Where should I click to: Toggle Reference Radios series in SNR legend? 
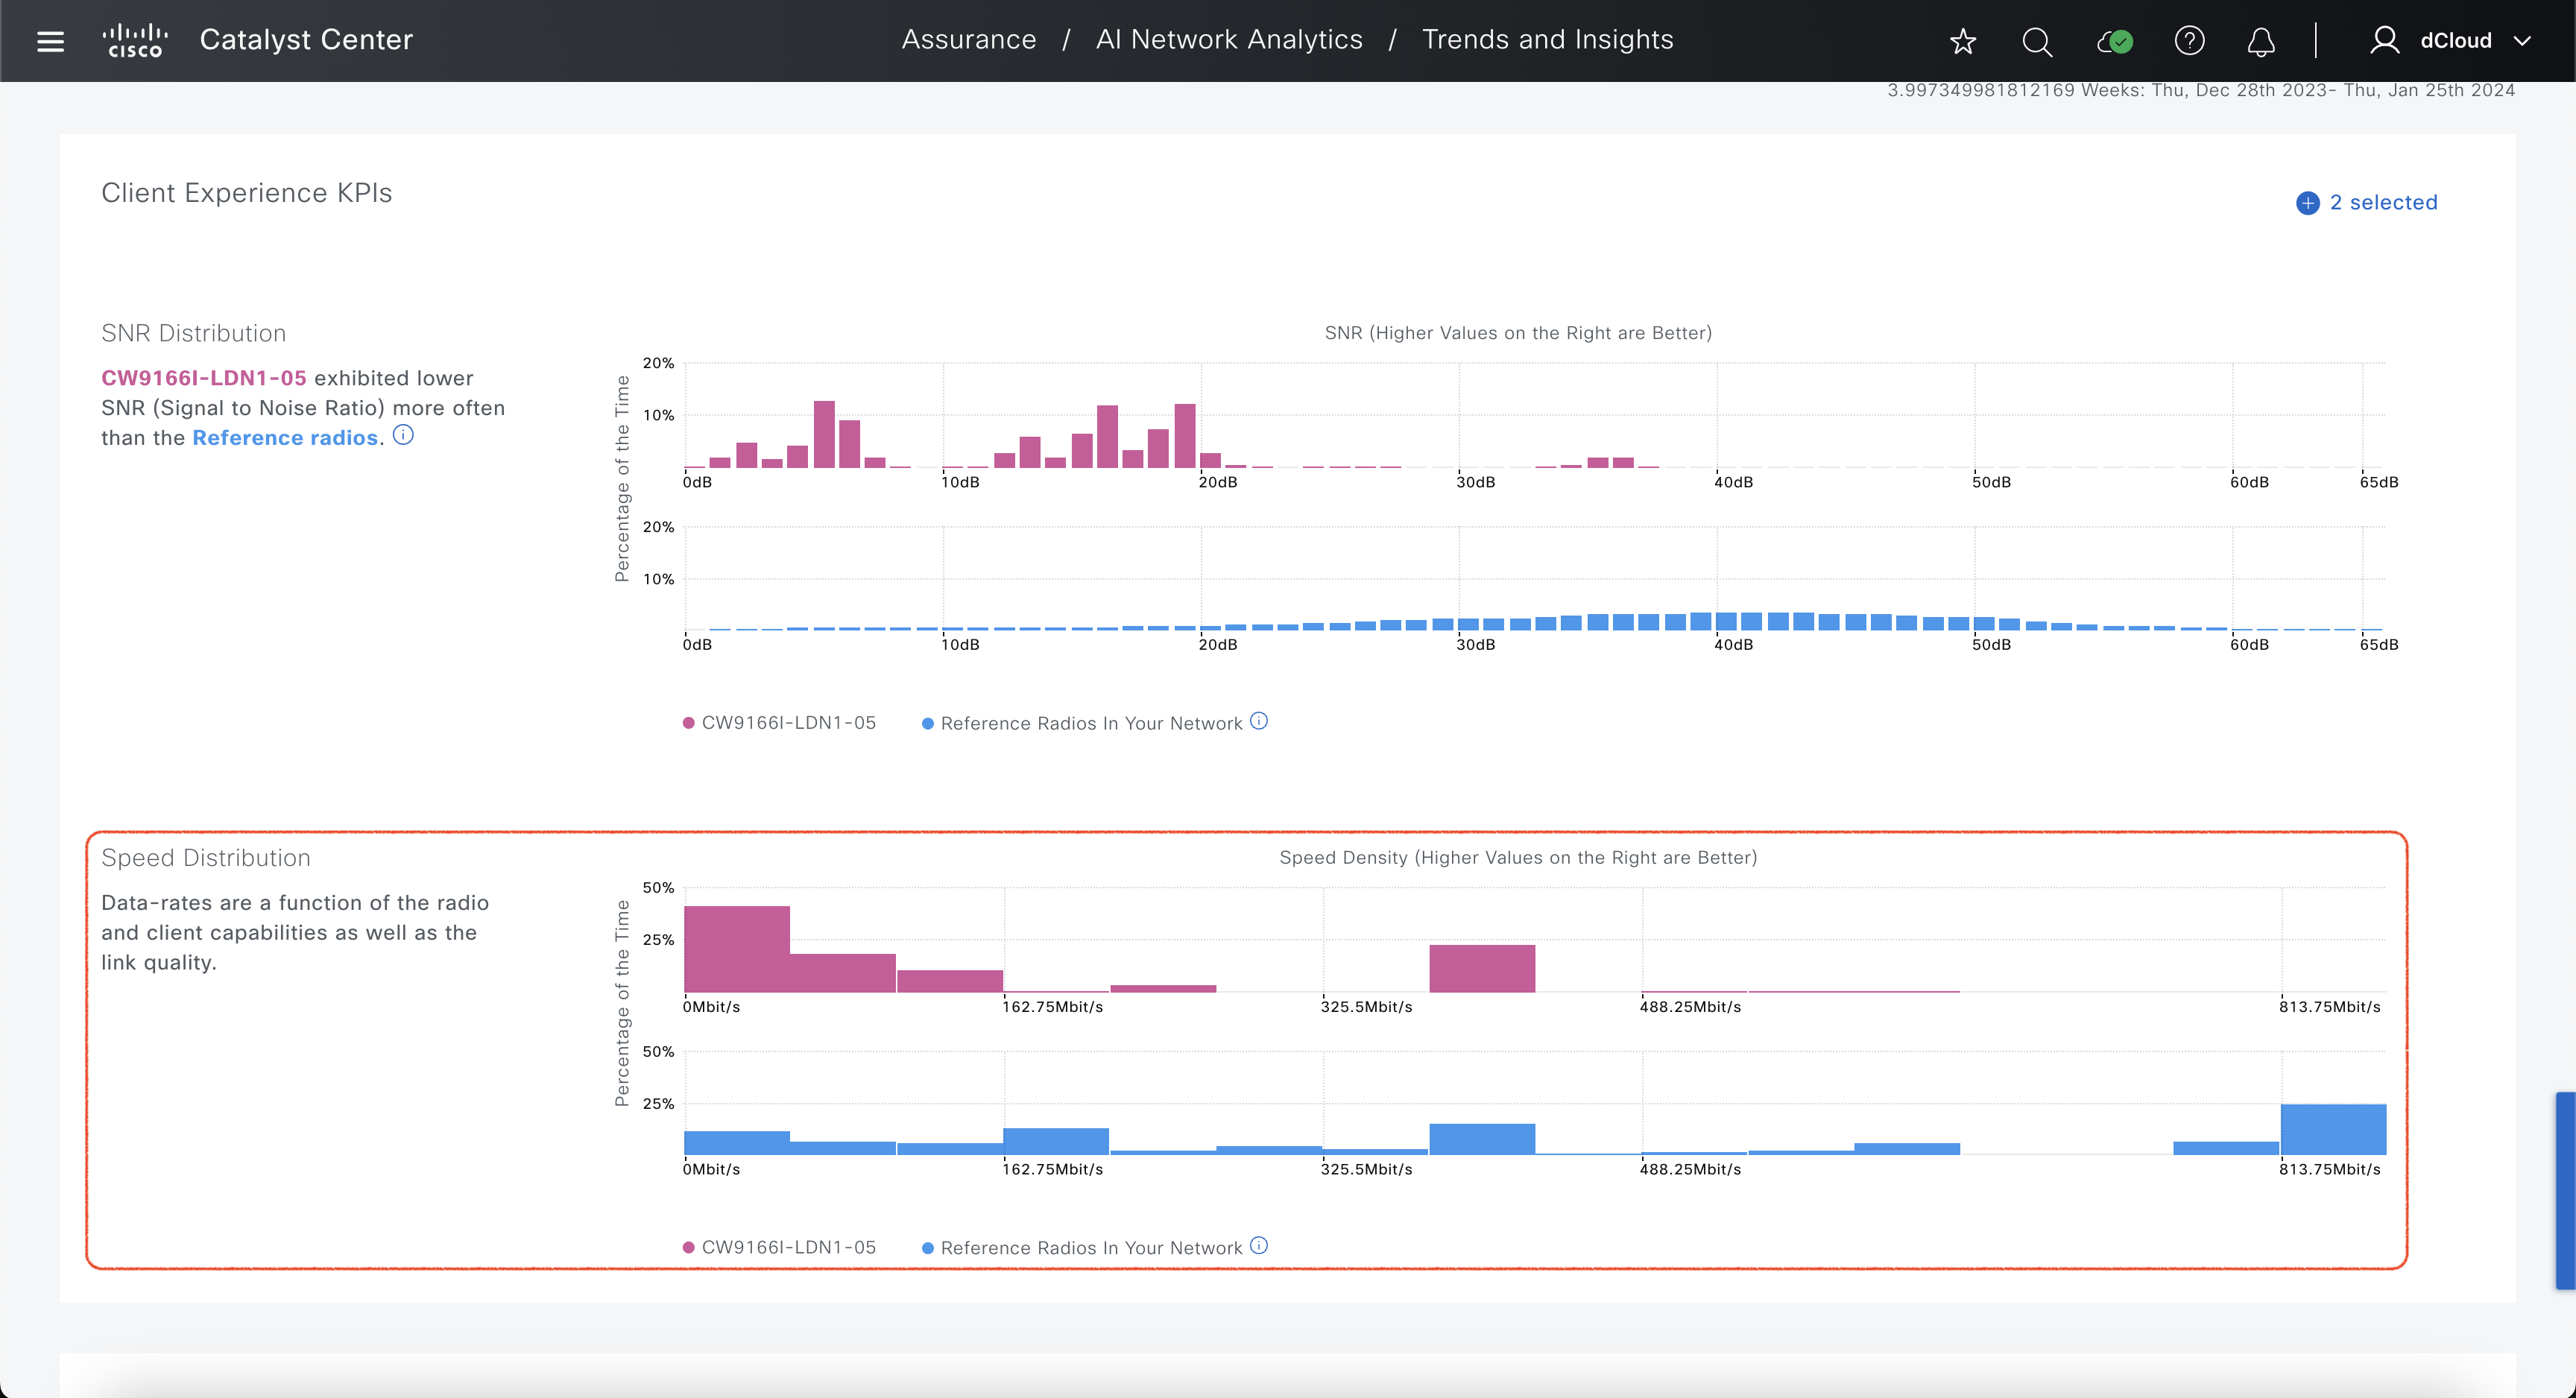point(1082,723)
